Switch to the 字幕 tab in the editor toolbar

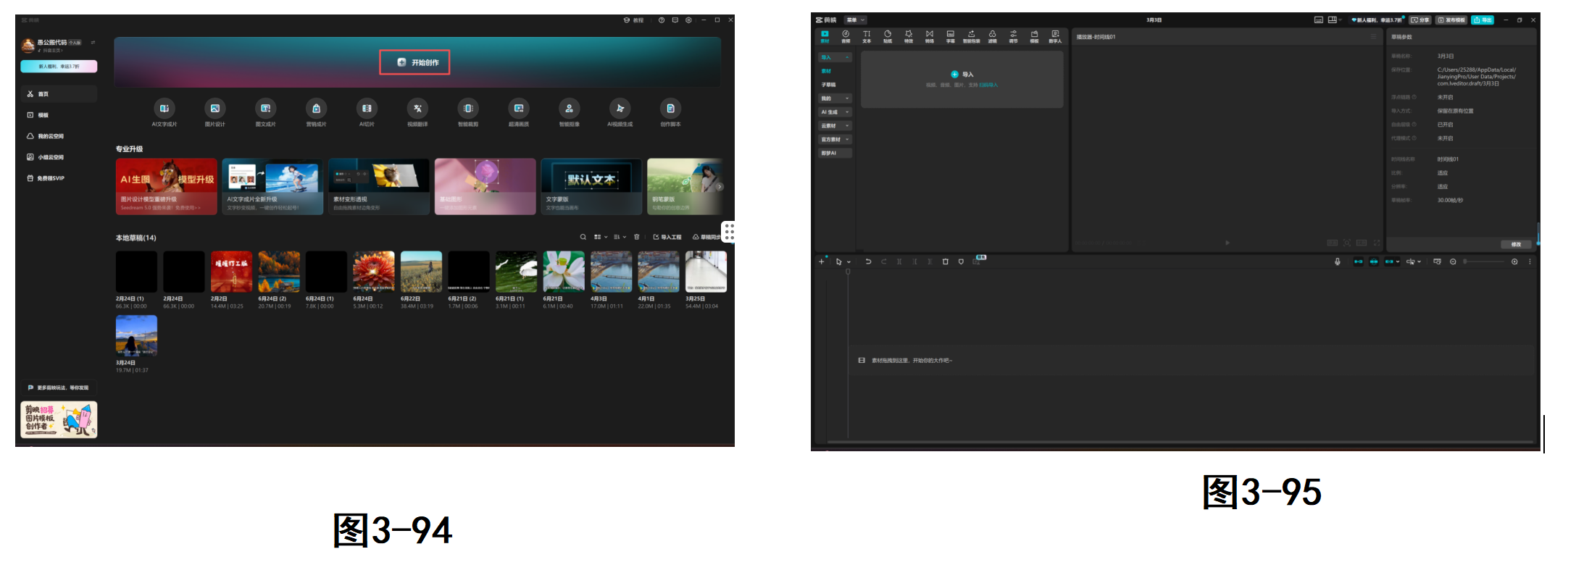click(x=951, y=37)
